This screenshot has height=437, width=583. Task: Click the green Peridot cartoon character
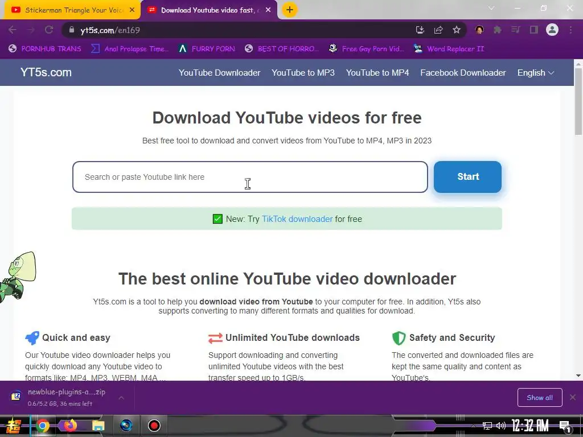coord(18,276)
